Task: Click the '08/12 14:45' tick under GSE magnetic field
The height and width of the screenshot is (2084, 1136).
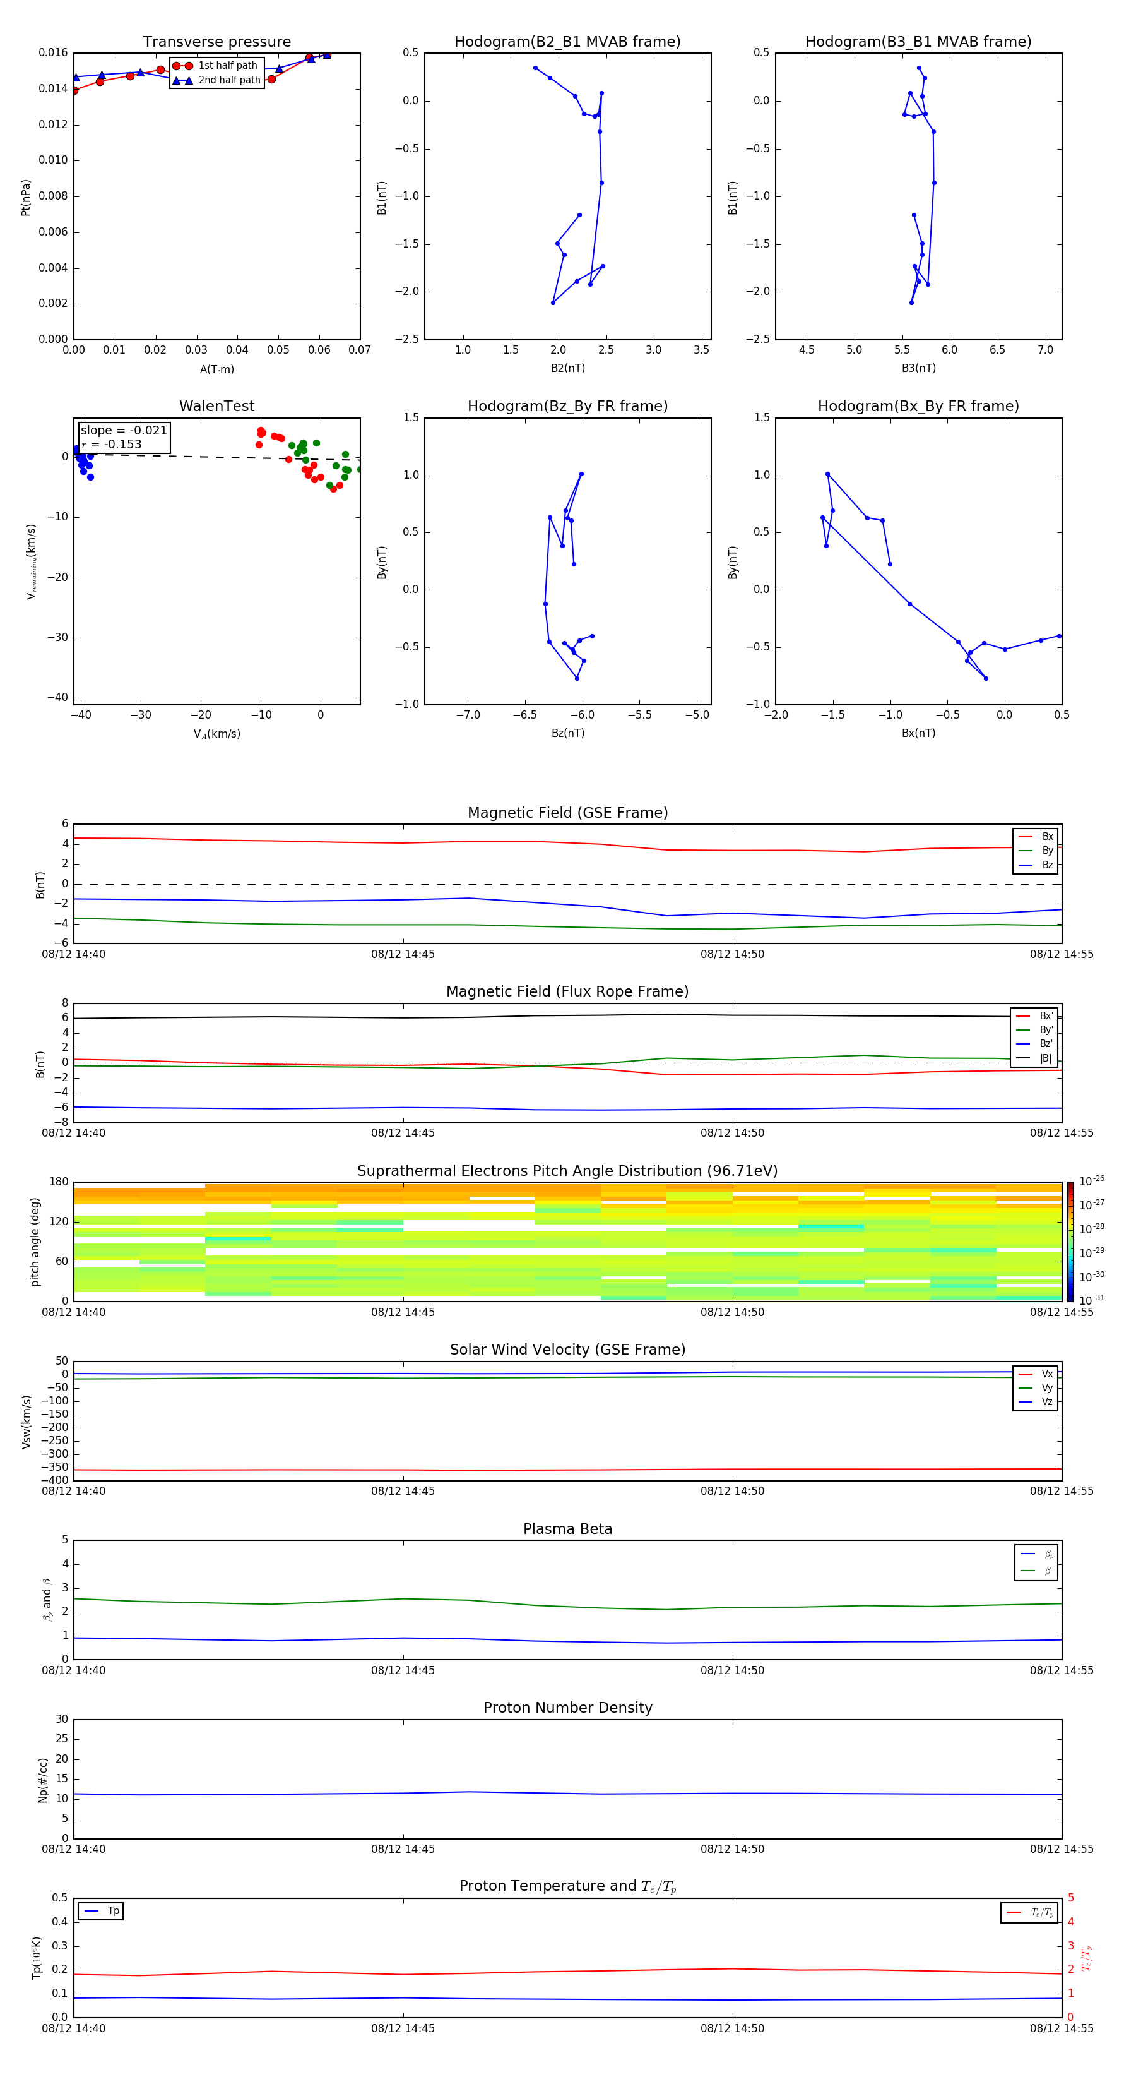Action: click(403, 955)
